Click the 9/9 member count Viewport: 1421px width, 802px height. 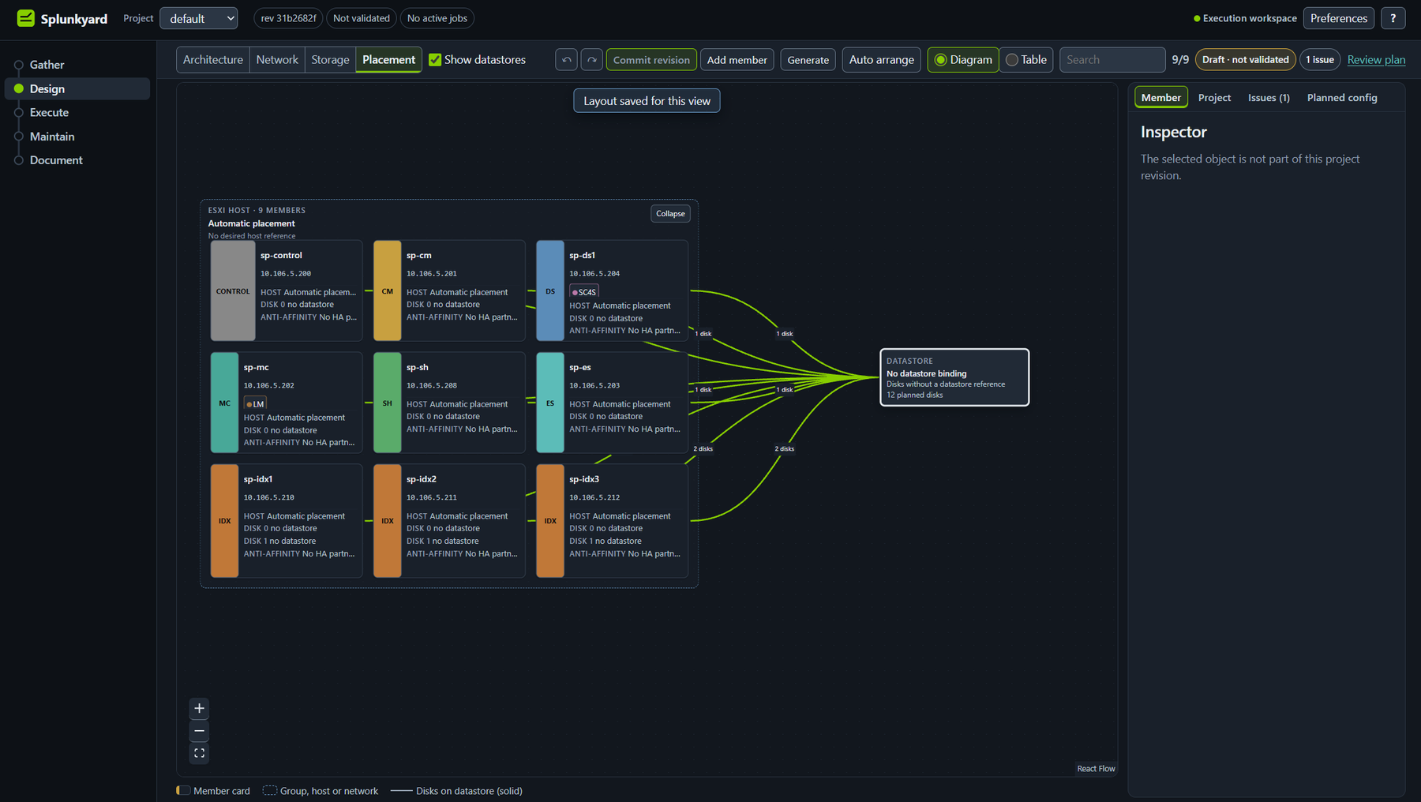[x=1180, y=60]
